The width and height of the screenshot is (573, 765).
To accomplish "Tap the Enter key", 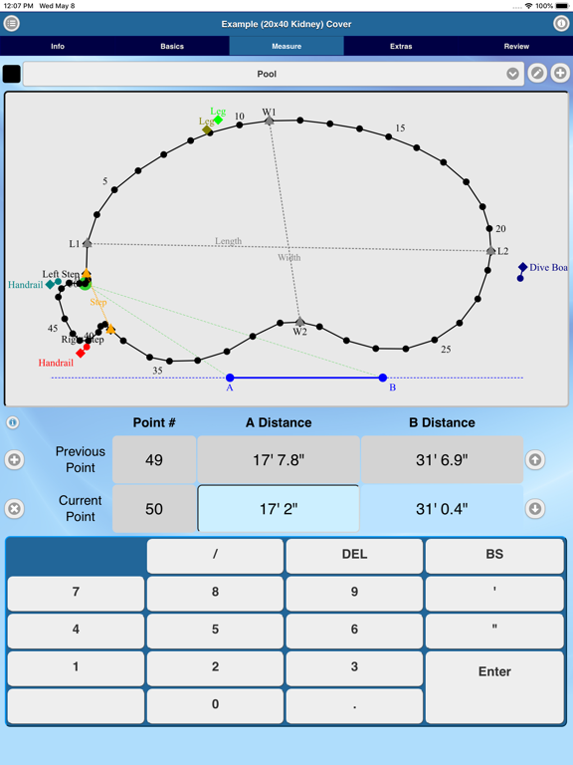I will [x=494, y=687].
